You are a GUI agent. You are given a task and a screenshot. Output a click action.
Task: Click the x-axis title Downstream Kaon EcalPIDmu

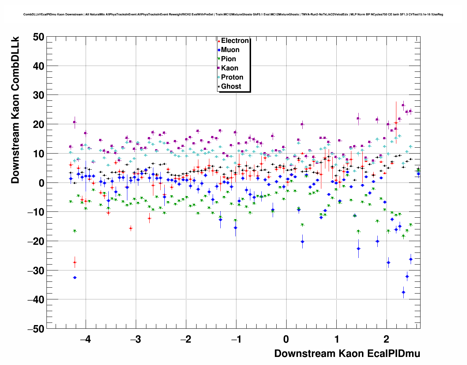pyautogui.click(x=347, y=353)
